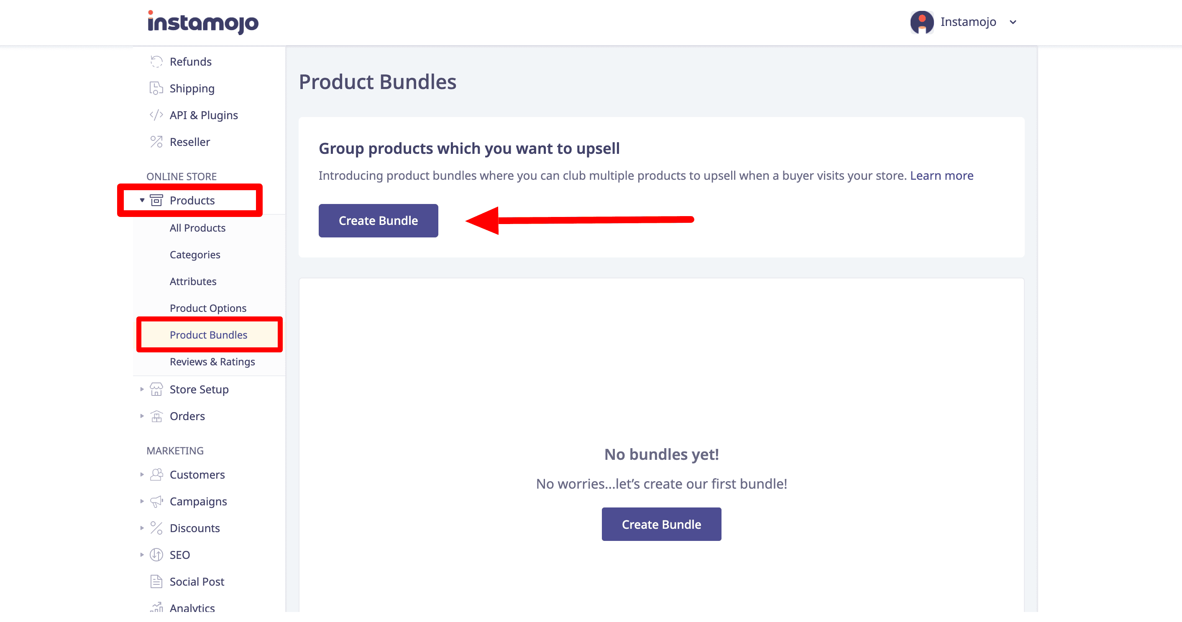Open the Learn more link

click(941, 175)
